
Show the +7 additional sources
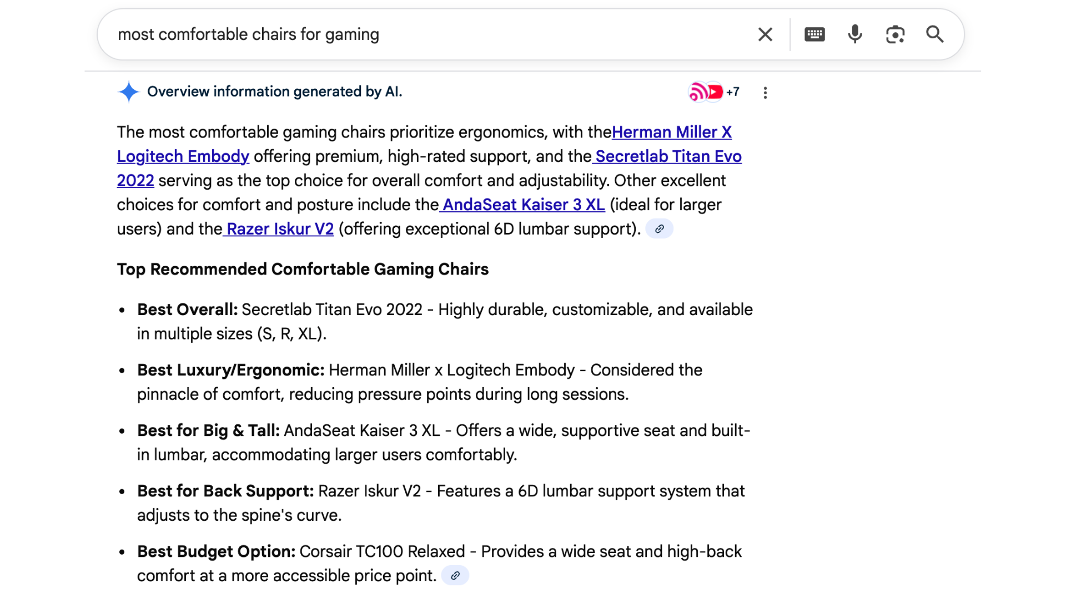[x=733, y=92]
